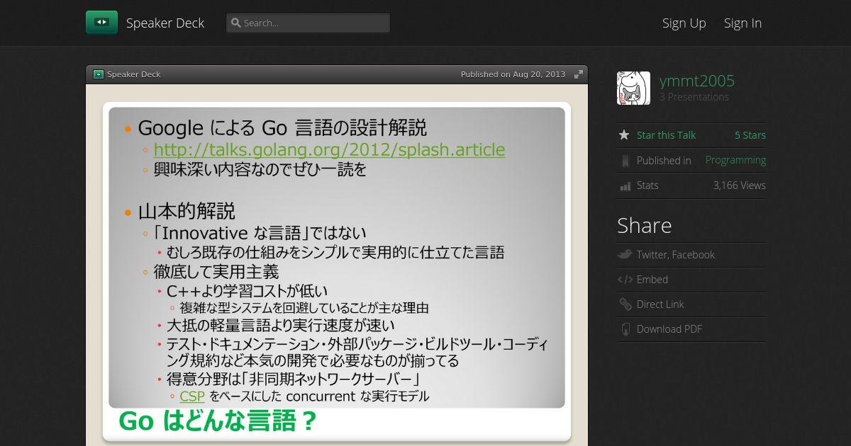Click the 'Stats' label
Viewport: 851px width, 446px height.
647,185
